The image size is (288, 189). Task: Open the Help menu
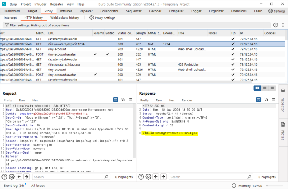coord(81,4)
